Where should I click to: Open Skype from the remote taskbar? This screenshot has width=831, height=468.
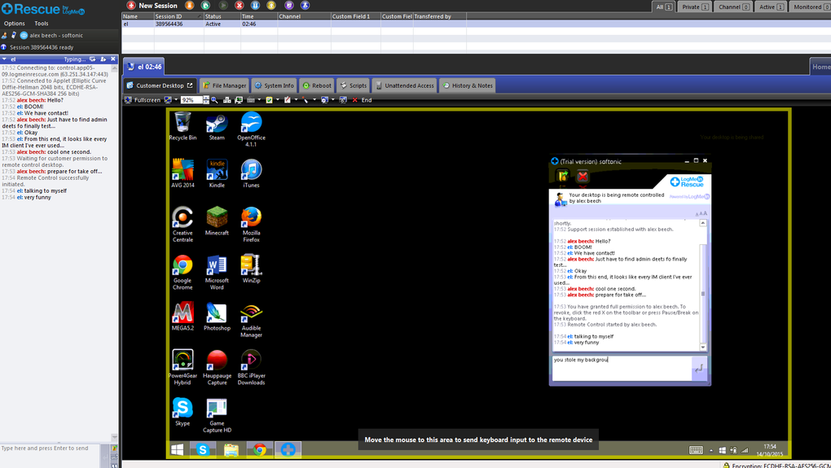click(202, 450)
